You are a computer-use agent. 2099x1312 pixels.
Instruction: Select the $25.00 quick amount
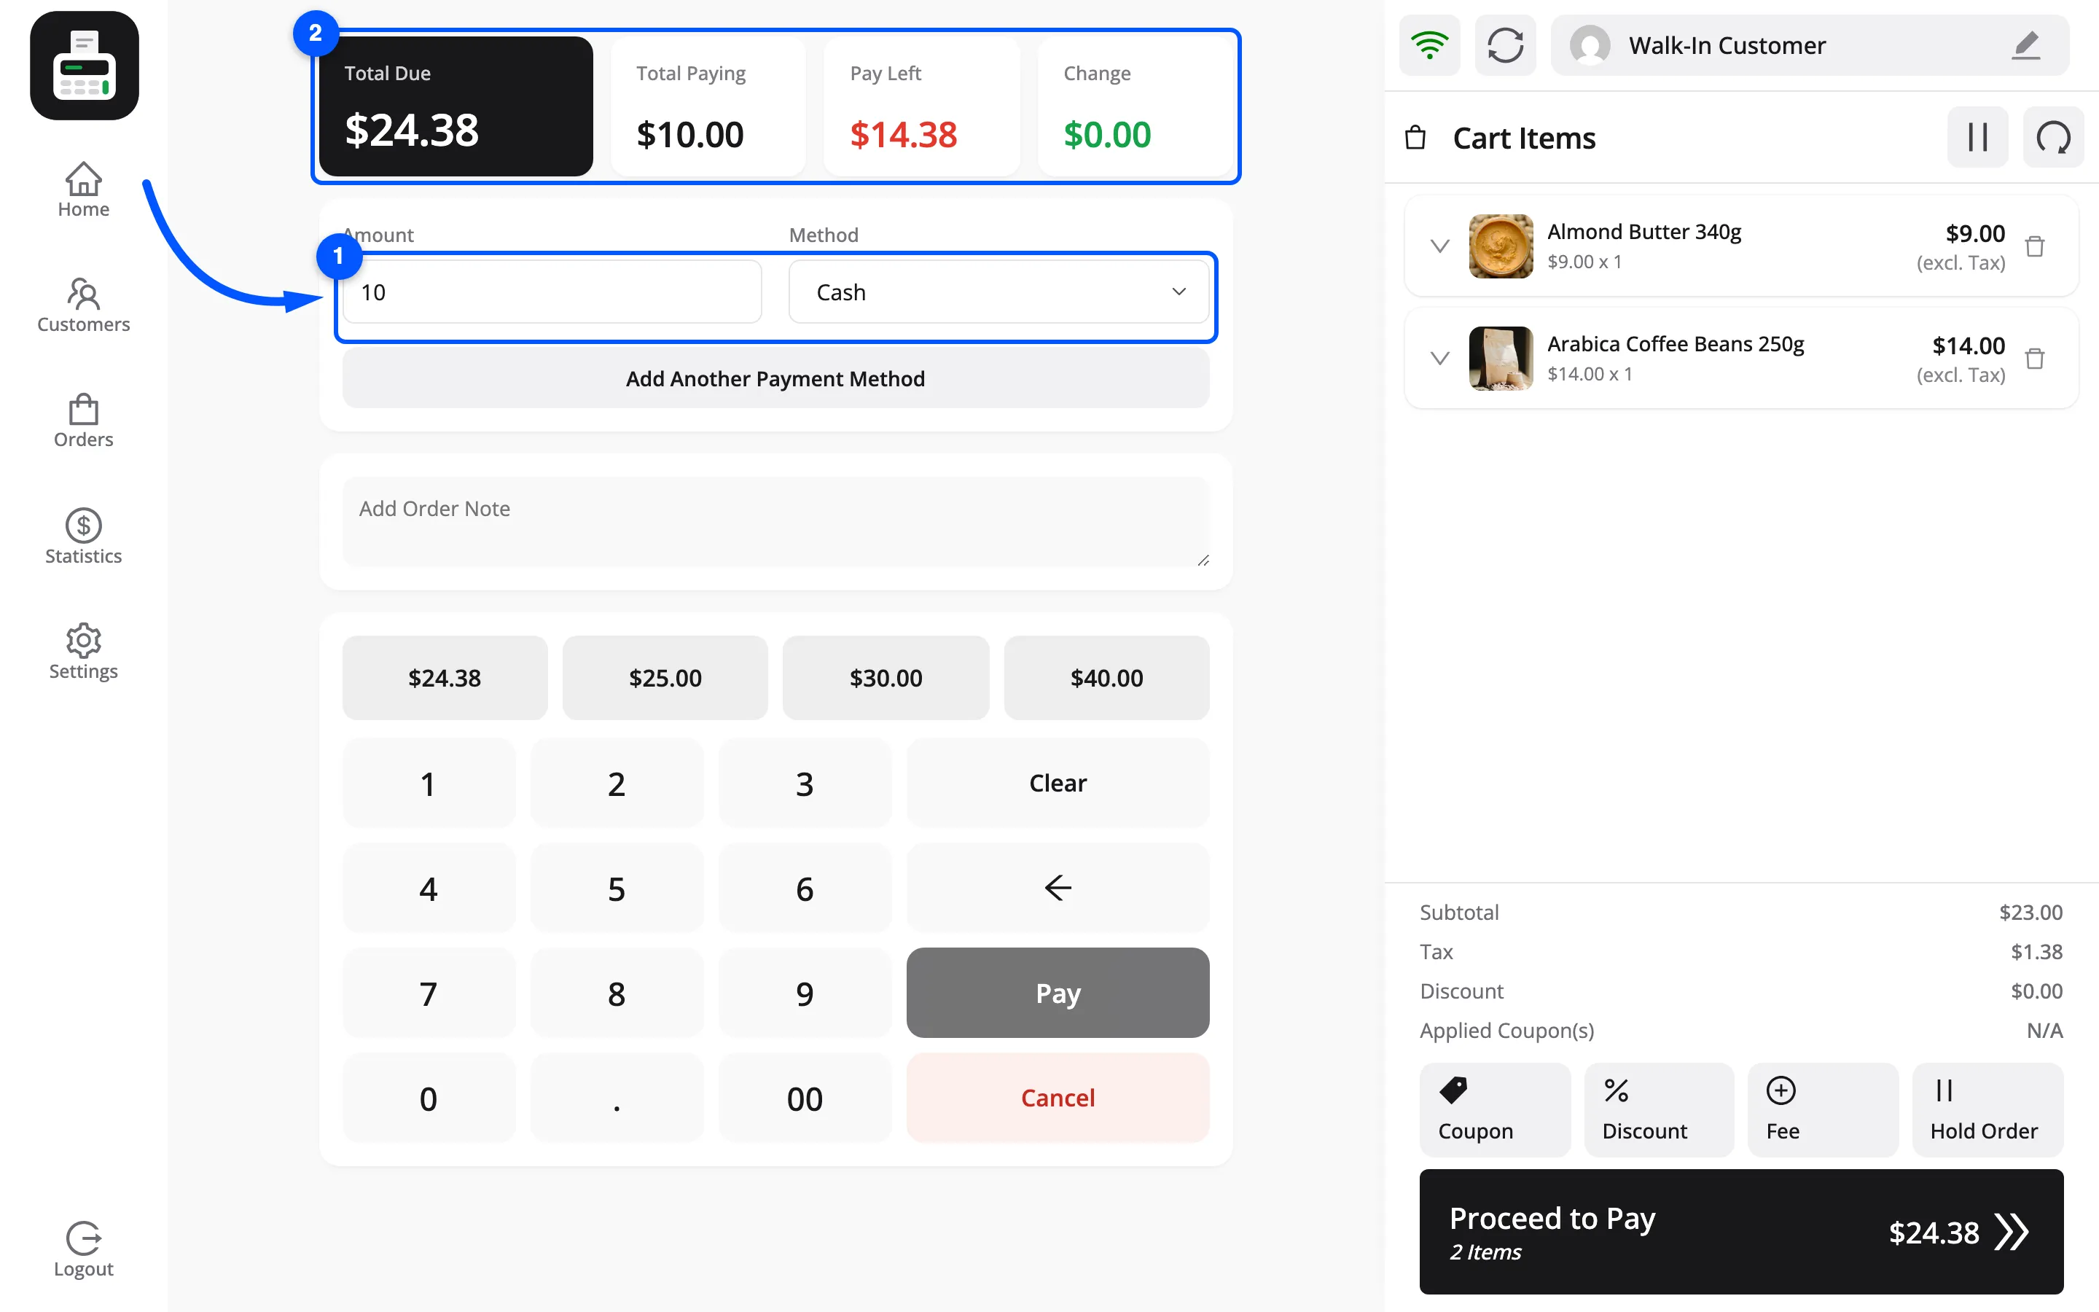(x=665, y=678)
